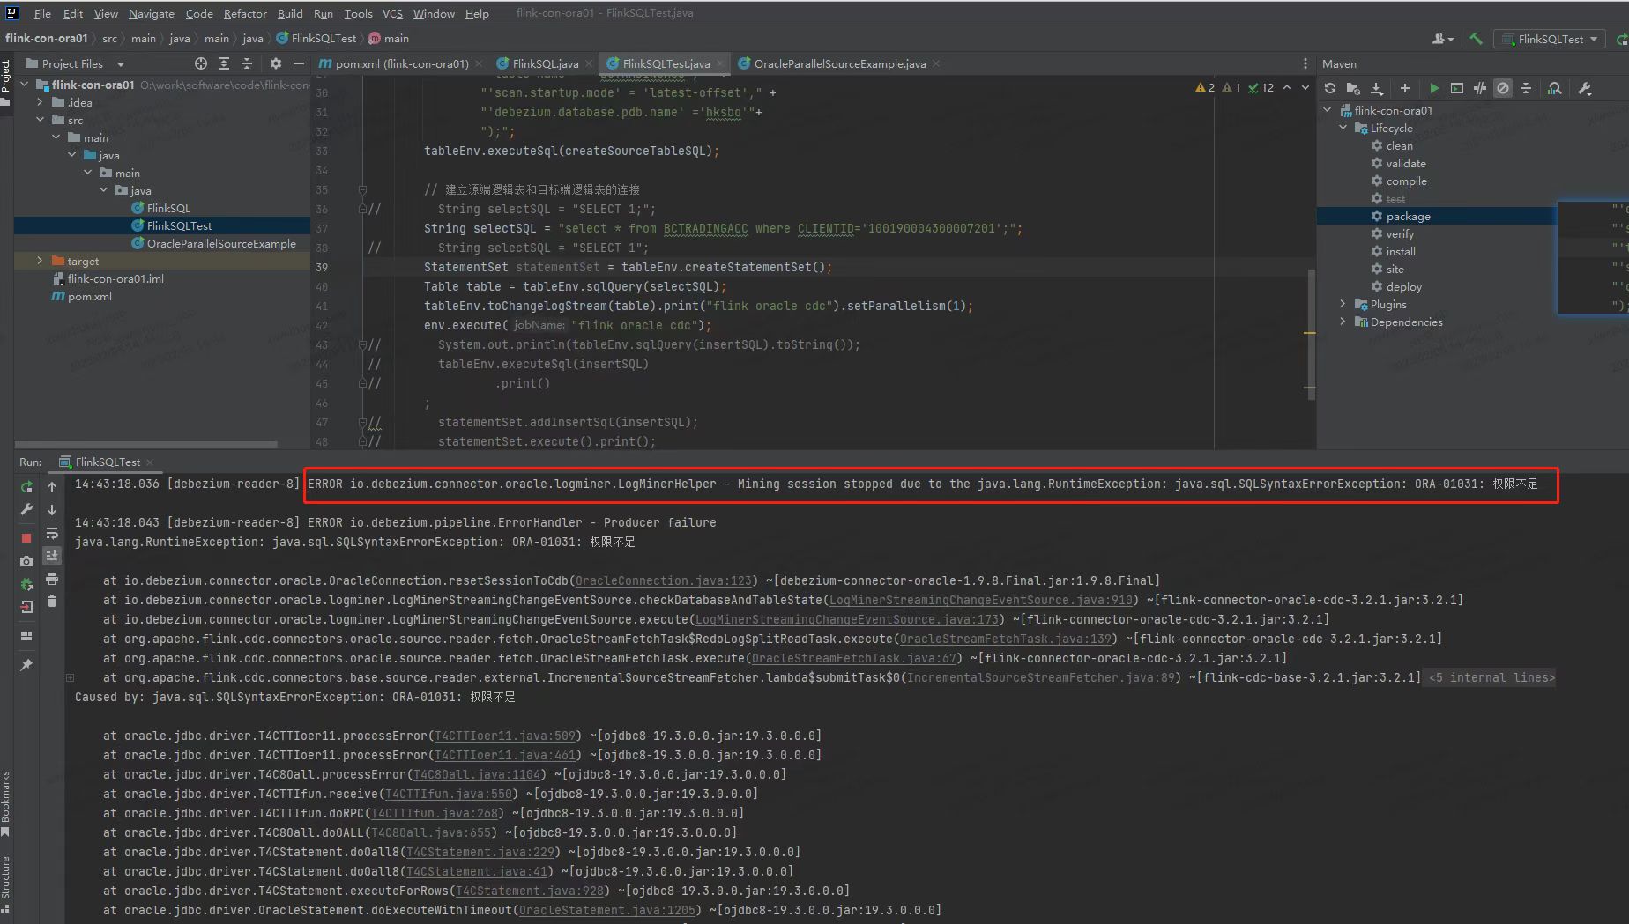Screen dimensions: 1629x924
Task: Add Maven project with plus icon
Action: click(x=1405, y=88)
